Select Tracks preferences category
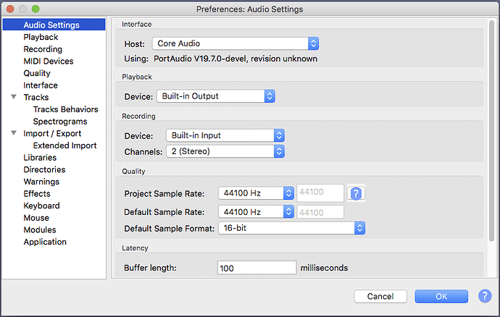The width and height of the screenshot is (500, 317). click(x=36, y=97)
